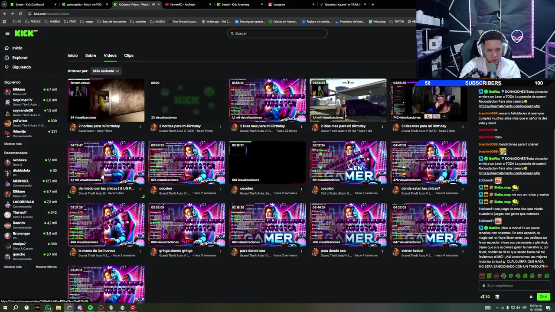Open options for gringa siendo gringa video
Image resolution: width=555 pixels, height=312 pixels.
pyautogui.click(x=221, y=251)
